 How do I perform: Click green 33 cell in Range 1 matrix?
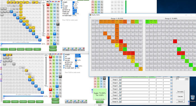pos(137,65)
